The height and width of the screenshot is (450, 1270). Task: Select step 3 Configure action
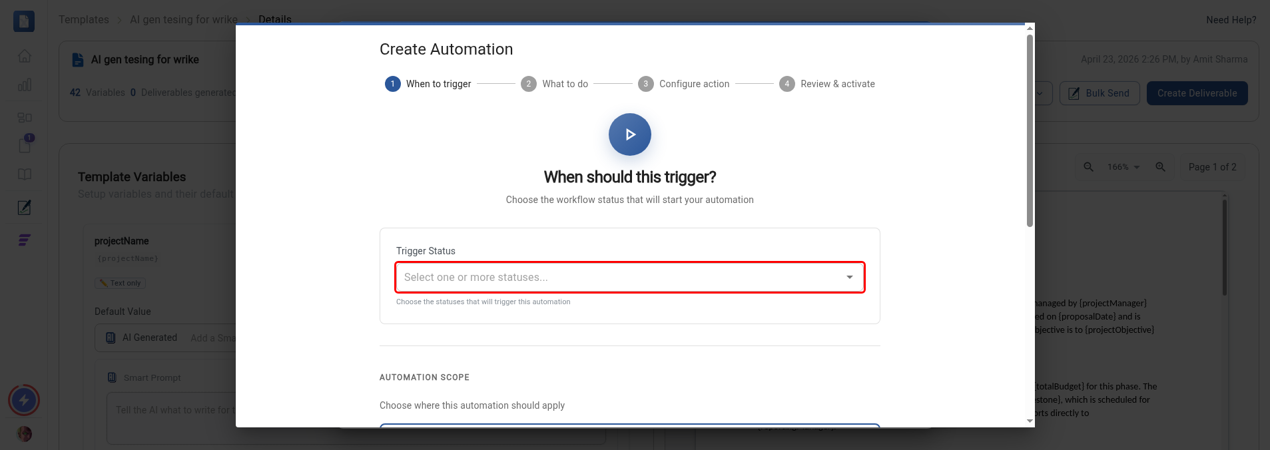coord(684,84)
